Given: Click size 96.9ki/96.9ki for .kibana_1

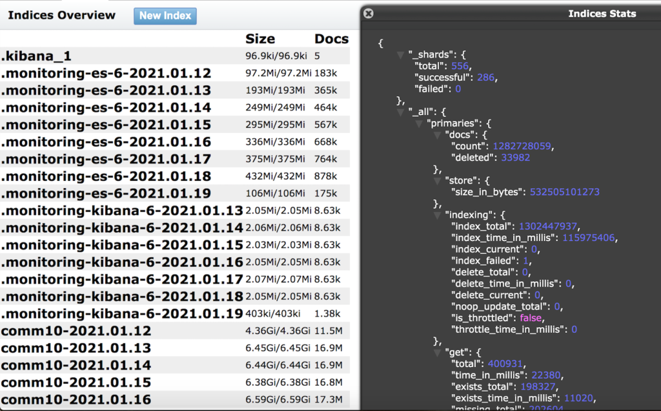Looking at the screenshot, I should 276,56.
